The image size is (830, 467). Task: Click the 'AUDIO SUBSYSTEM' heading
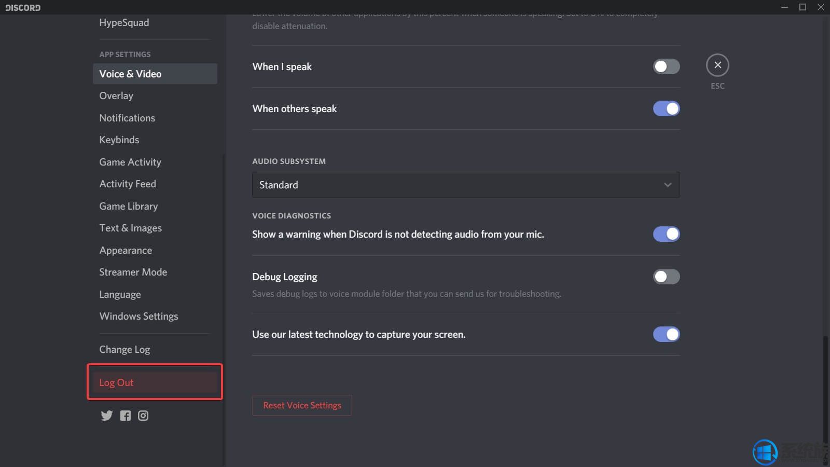coord(289,161)
